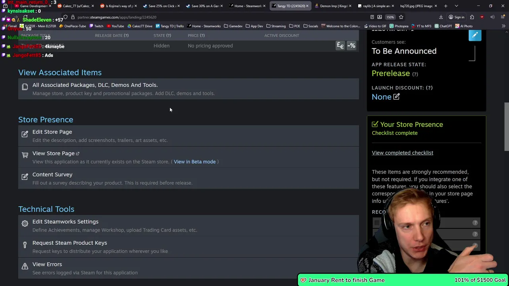Open the Socials bookmark folder
The image size is (509, 286).
[x=311, y=26]
